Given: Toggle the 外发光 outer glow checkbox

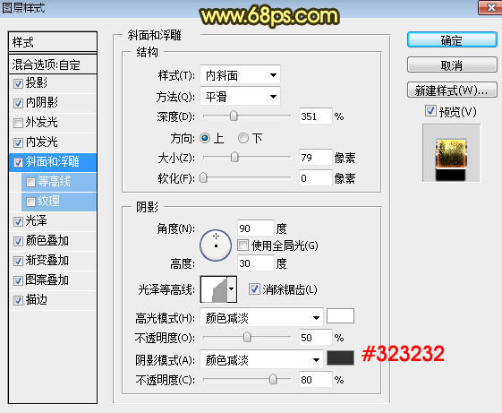Looking at the screenshot, I should pyautogui.click(x=18, y=123).
